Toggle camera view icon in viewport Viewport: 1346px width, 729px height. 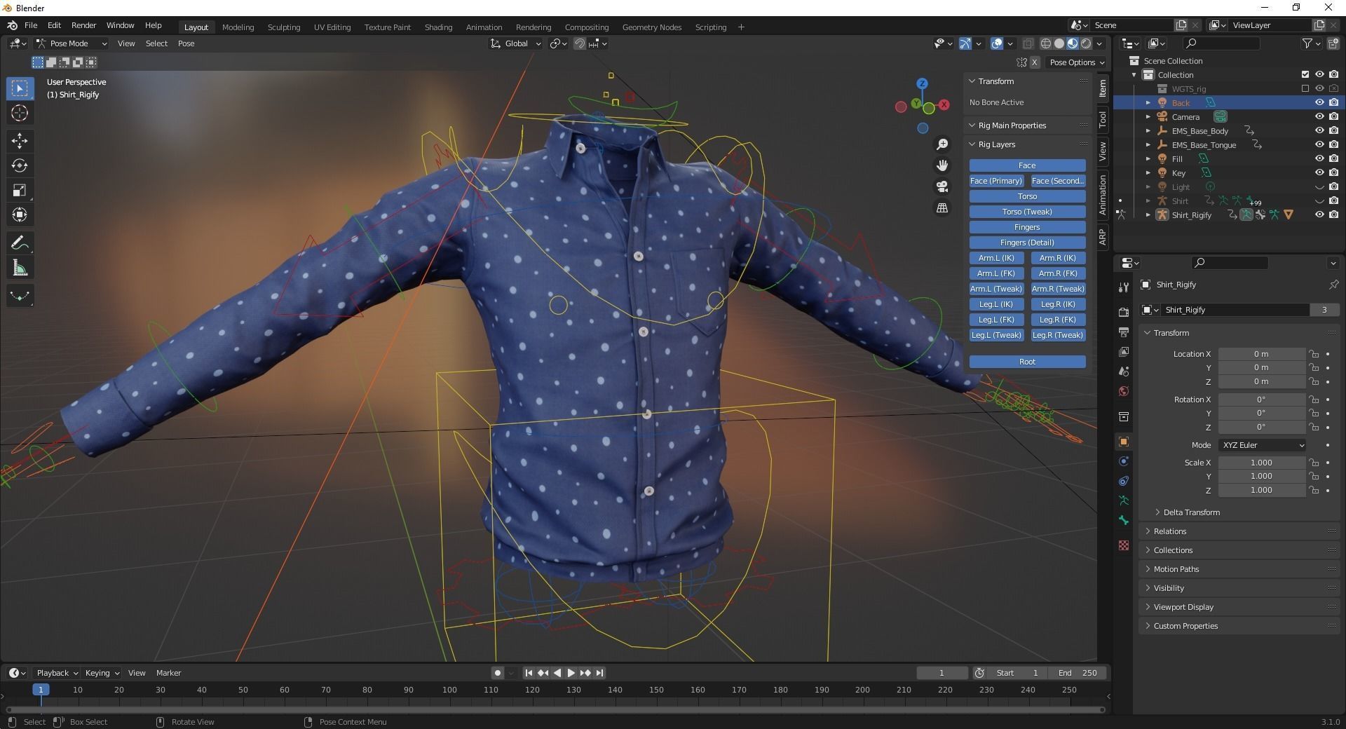[942, 186]
